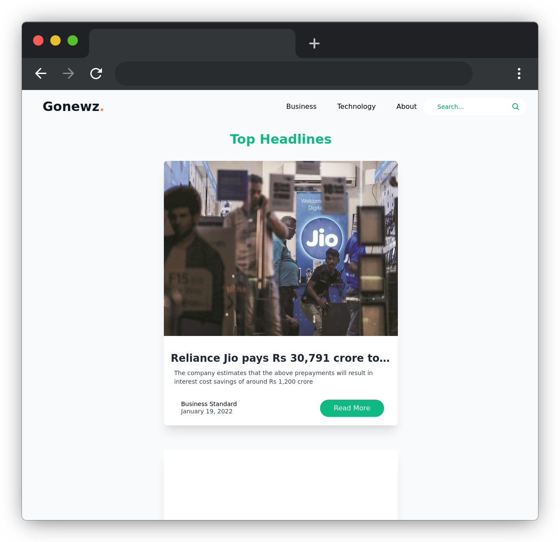Open the Jio store article image

[x=281, y=248]
